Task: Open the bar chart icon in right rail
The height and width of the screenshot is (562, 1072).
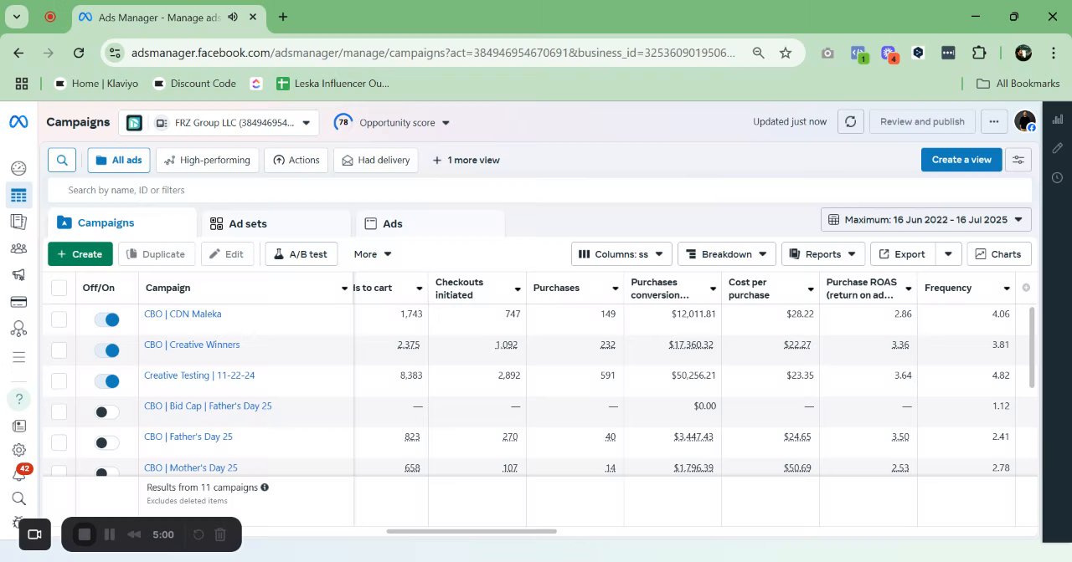Action: tap(1057, 120)
